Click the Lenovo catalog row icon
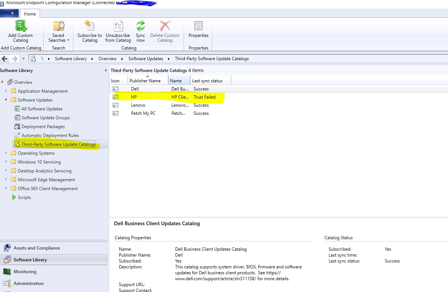This screenshot has width=448, height=292. tap(116, 105)
